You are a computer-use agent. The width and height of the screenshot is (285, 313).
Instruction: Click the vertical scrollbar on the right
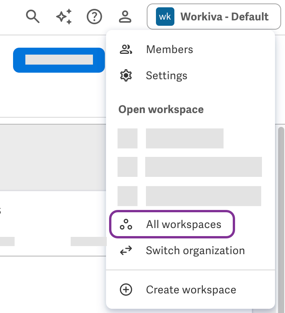click(281, 220)
